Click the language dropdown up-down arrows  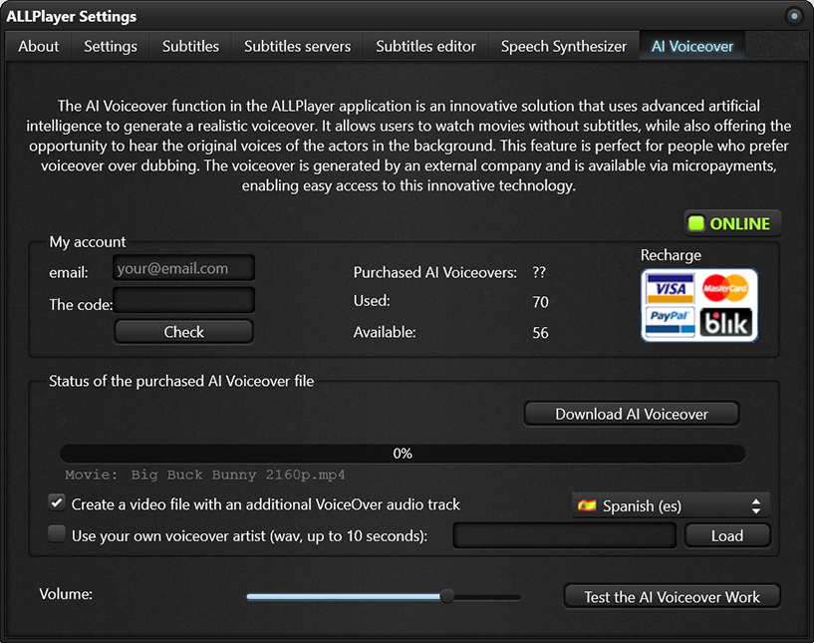(x=756, y=505)
